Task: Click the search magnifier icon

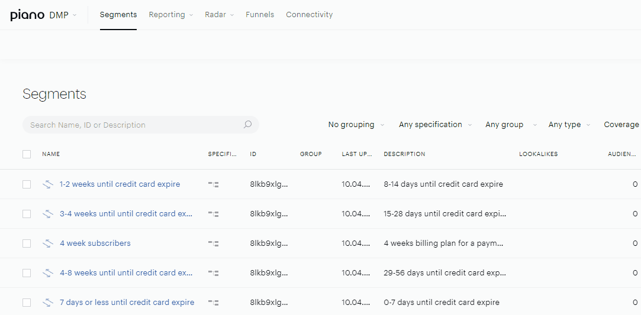Action: [247, 125]
